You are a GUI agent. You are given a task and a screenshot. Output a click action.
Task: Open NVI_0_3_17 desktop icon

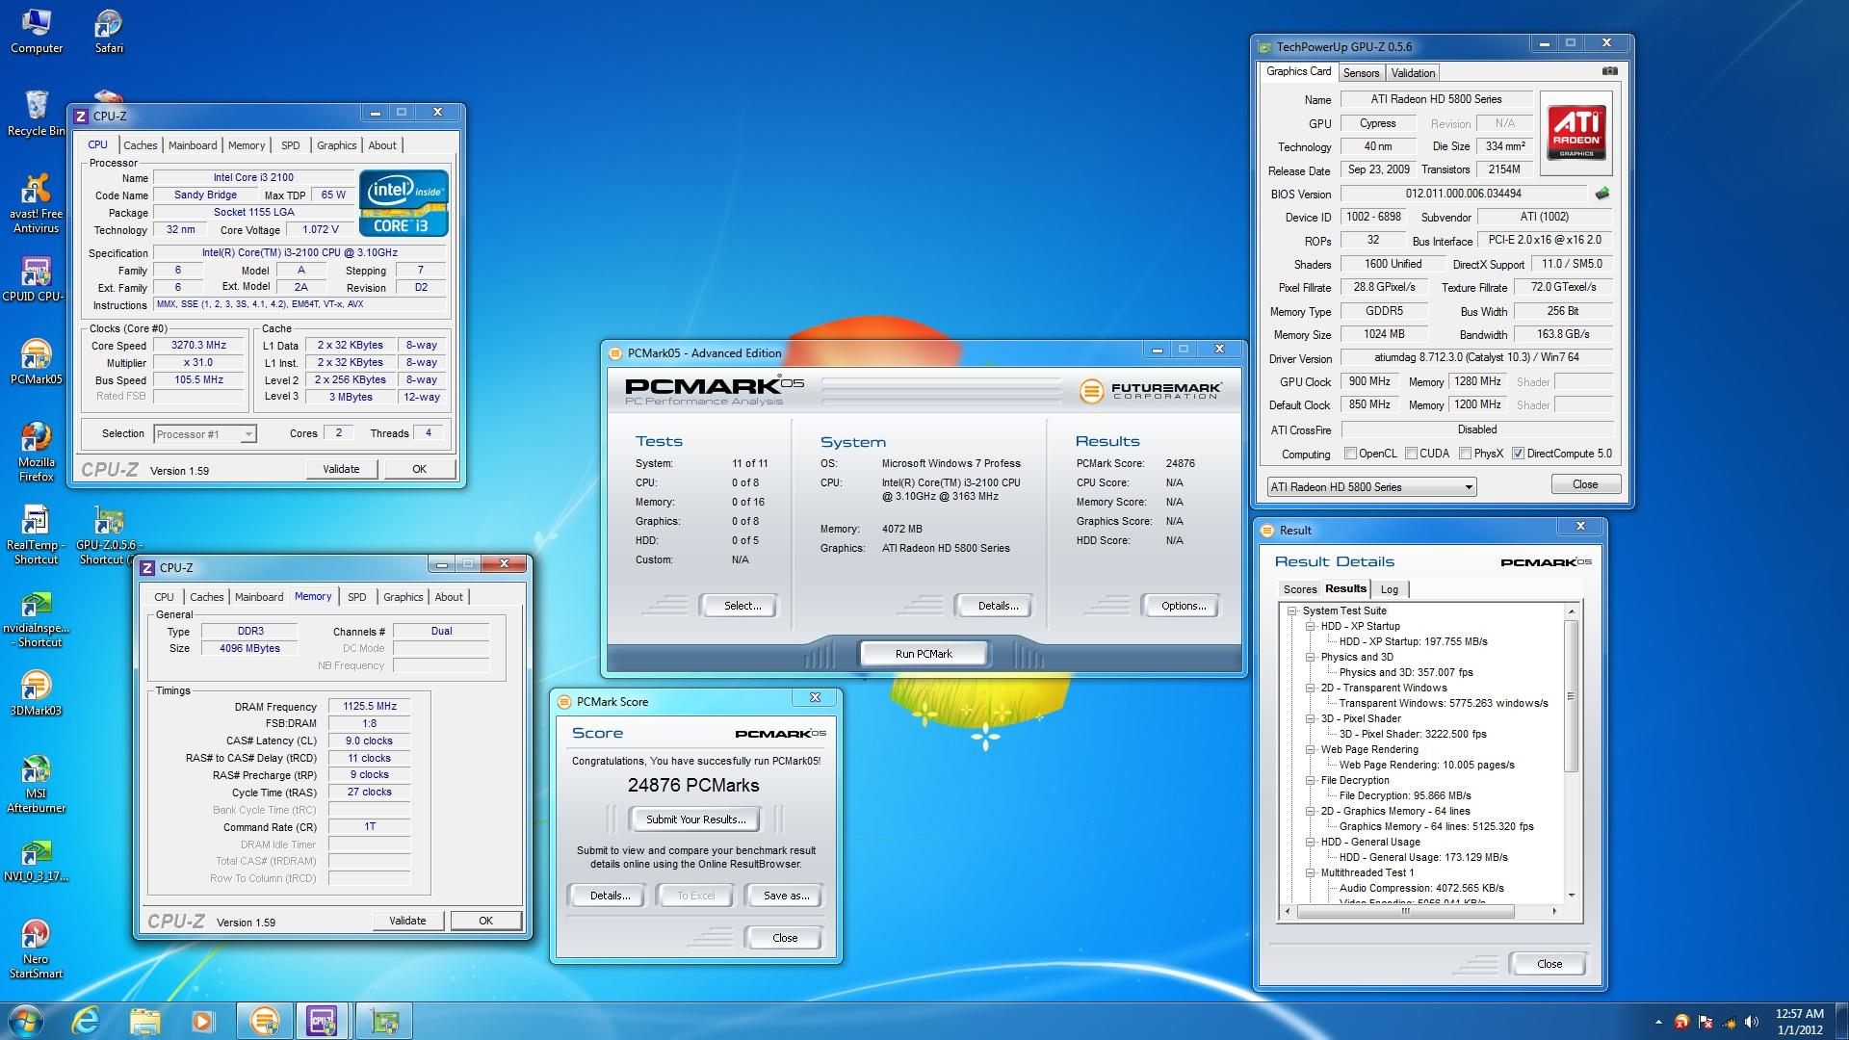[36, 859]
